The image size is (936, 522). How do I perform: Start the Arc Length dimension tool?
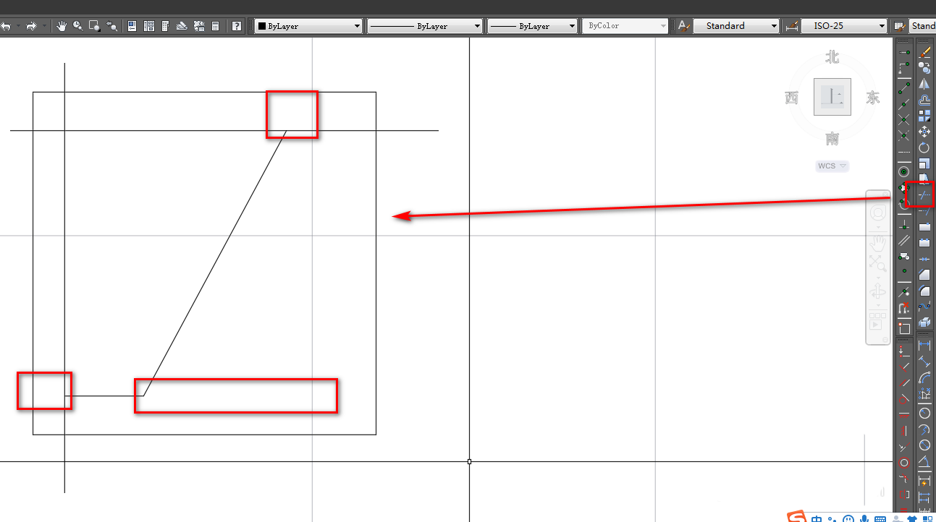(924, 378)
